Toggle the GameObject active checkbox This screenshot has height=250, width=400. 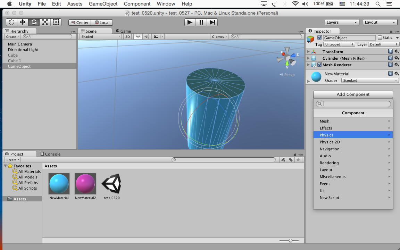319,37
